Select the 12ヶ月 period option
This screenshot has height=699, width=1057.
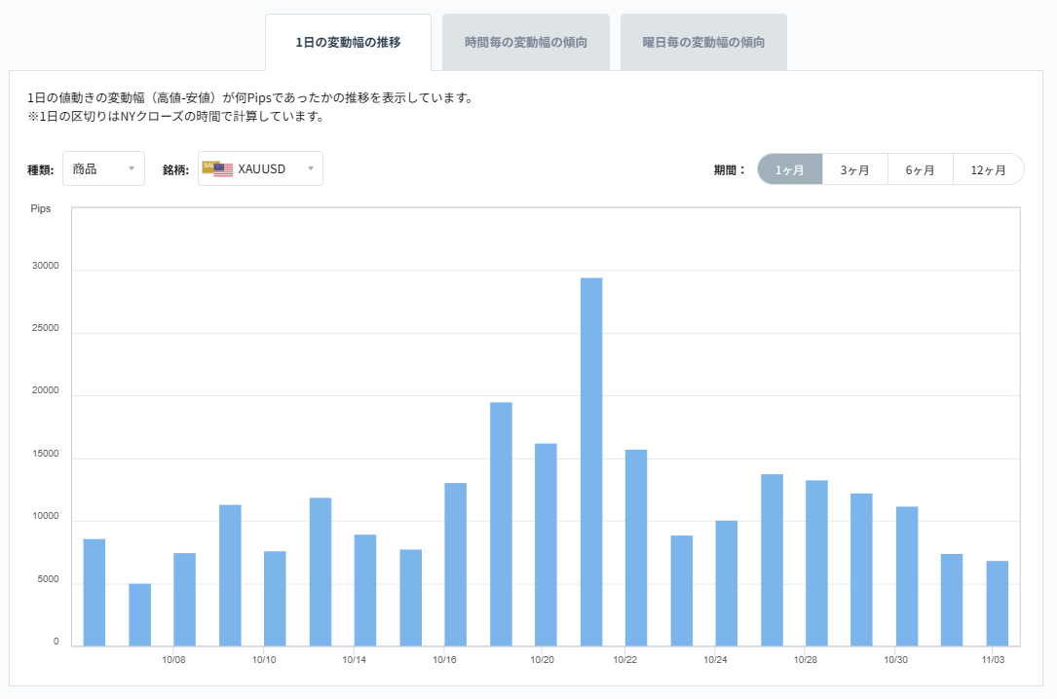[988, 167]
